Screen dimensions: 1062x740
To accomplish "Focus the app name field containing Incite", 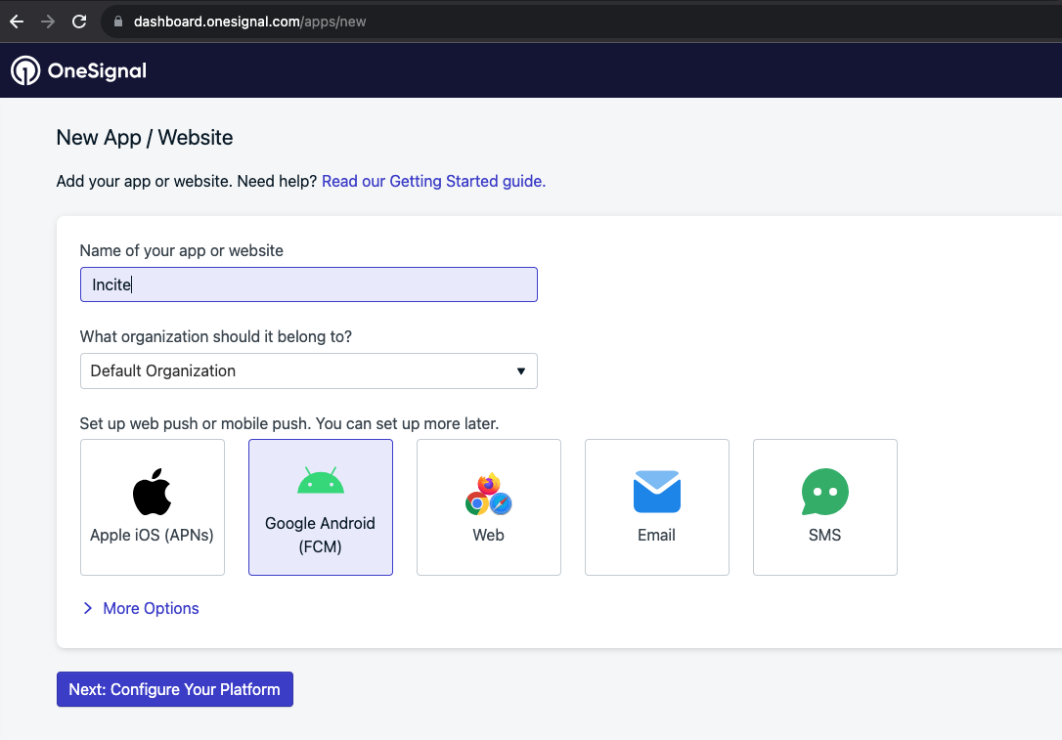I will coord(308,284).
